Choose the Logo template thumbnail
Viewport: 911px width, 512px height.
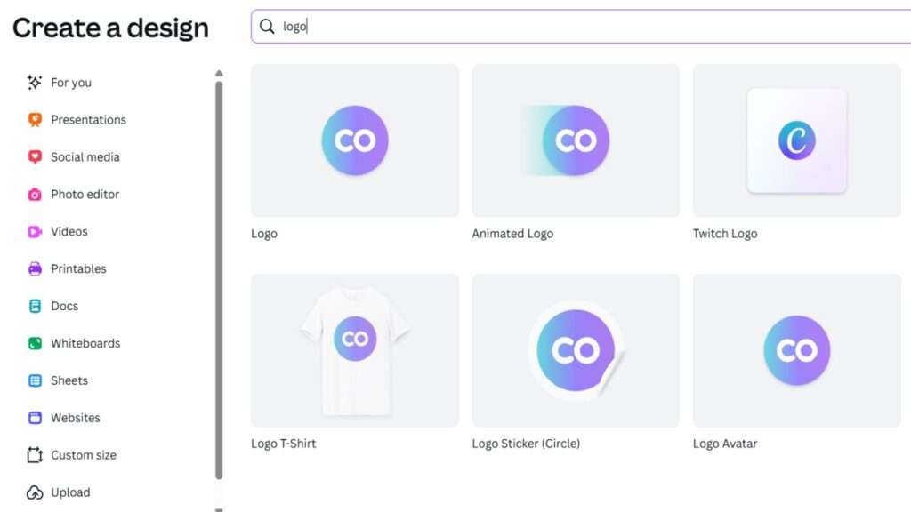tap(355, 140)
